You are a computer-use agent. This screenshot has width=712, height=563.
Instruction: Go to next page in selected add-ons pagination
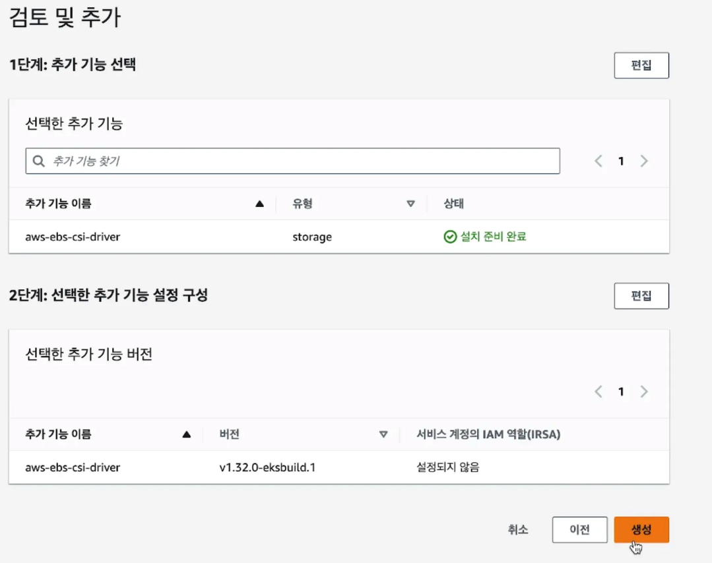644,161
